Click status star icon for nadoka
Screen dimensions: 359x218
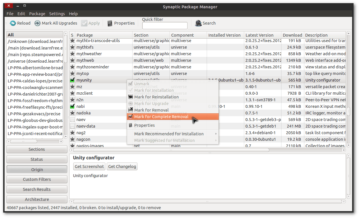pos(72,113)
